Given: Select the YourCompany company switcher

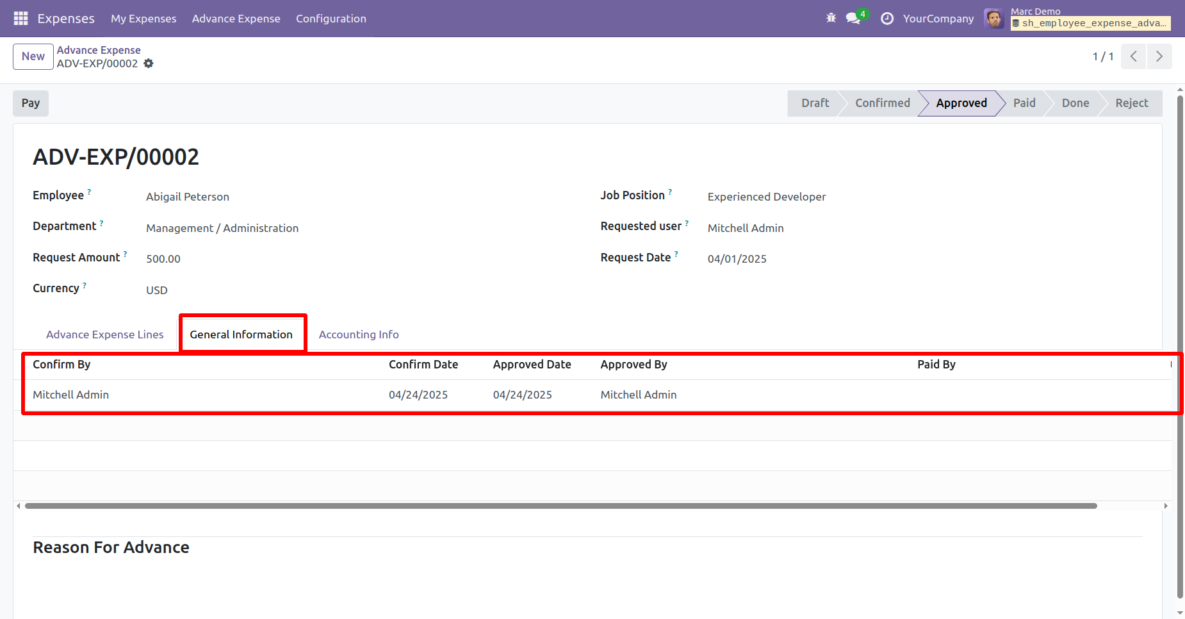Looking at the screenshot, I should click(938, 19).
